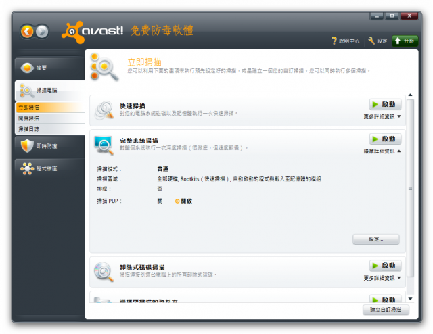Click the green 升級 upgrade button
The width and height of the screenshot is (433, 334).
point(405,41)
